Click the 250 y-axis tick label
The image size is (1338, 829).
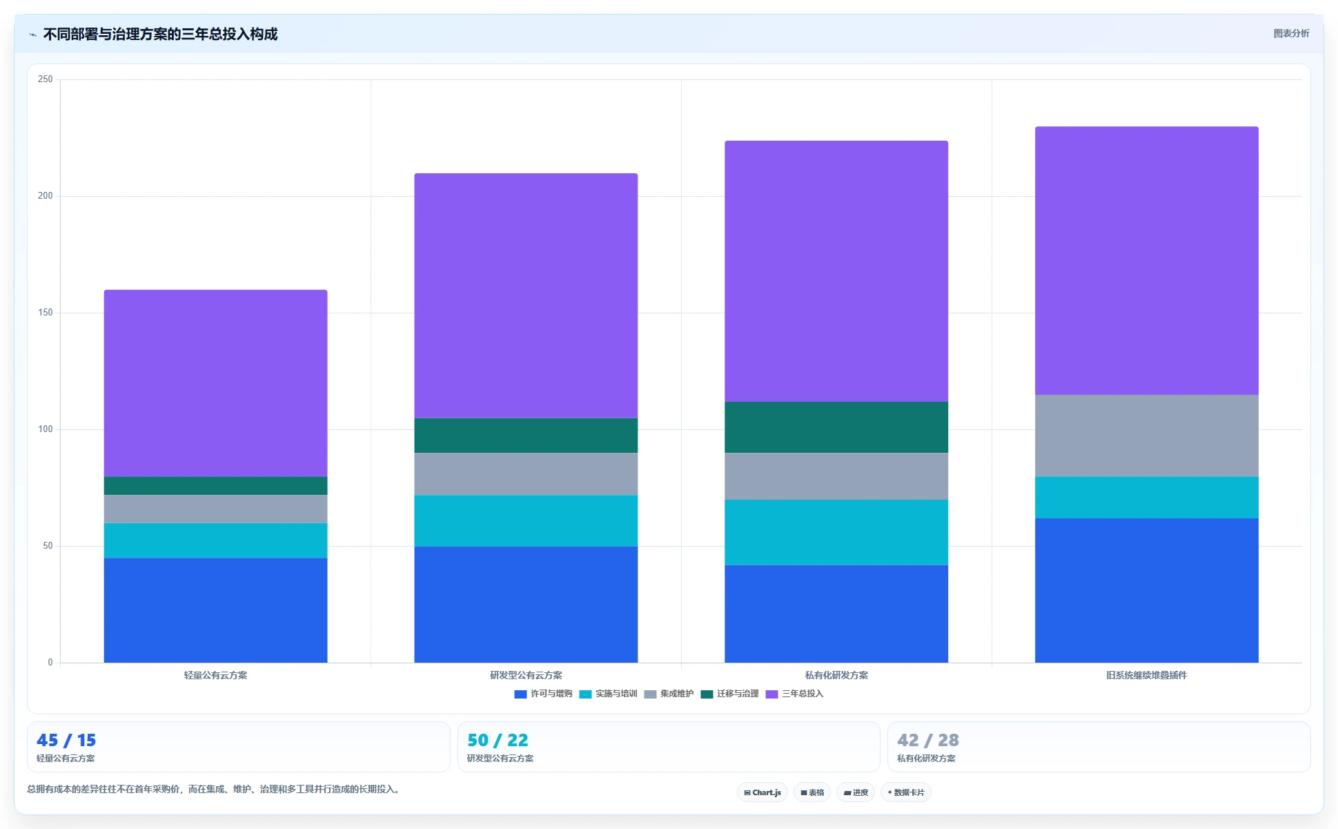[x=46, y=79]
